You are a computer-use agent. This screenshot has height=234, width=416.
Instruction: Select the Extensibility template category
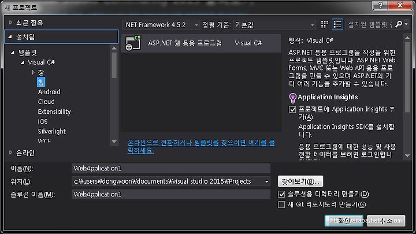[x=54, y=112]
